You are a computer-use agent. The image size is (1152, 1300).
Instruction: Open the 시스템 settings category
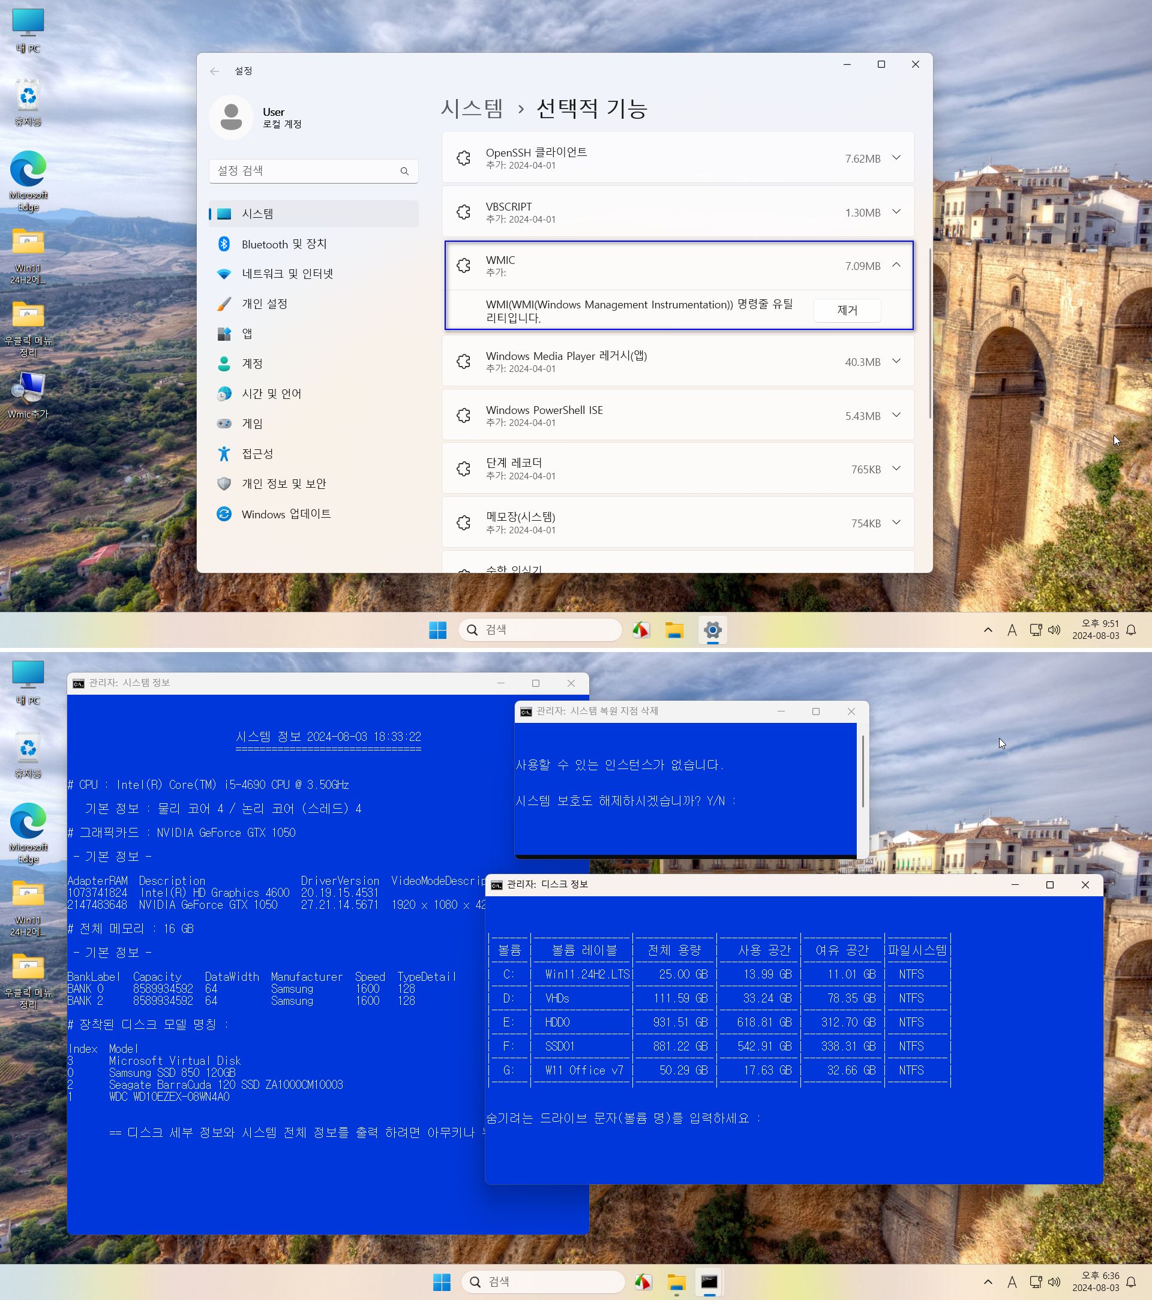point(314,214)
